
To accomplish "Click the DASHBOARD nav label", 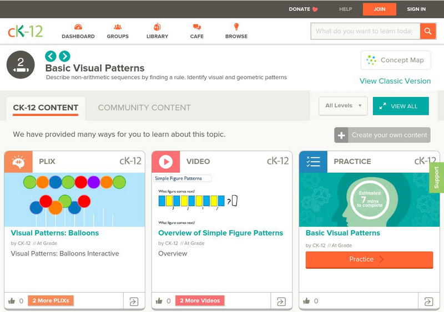I will 78,37.
